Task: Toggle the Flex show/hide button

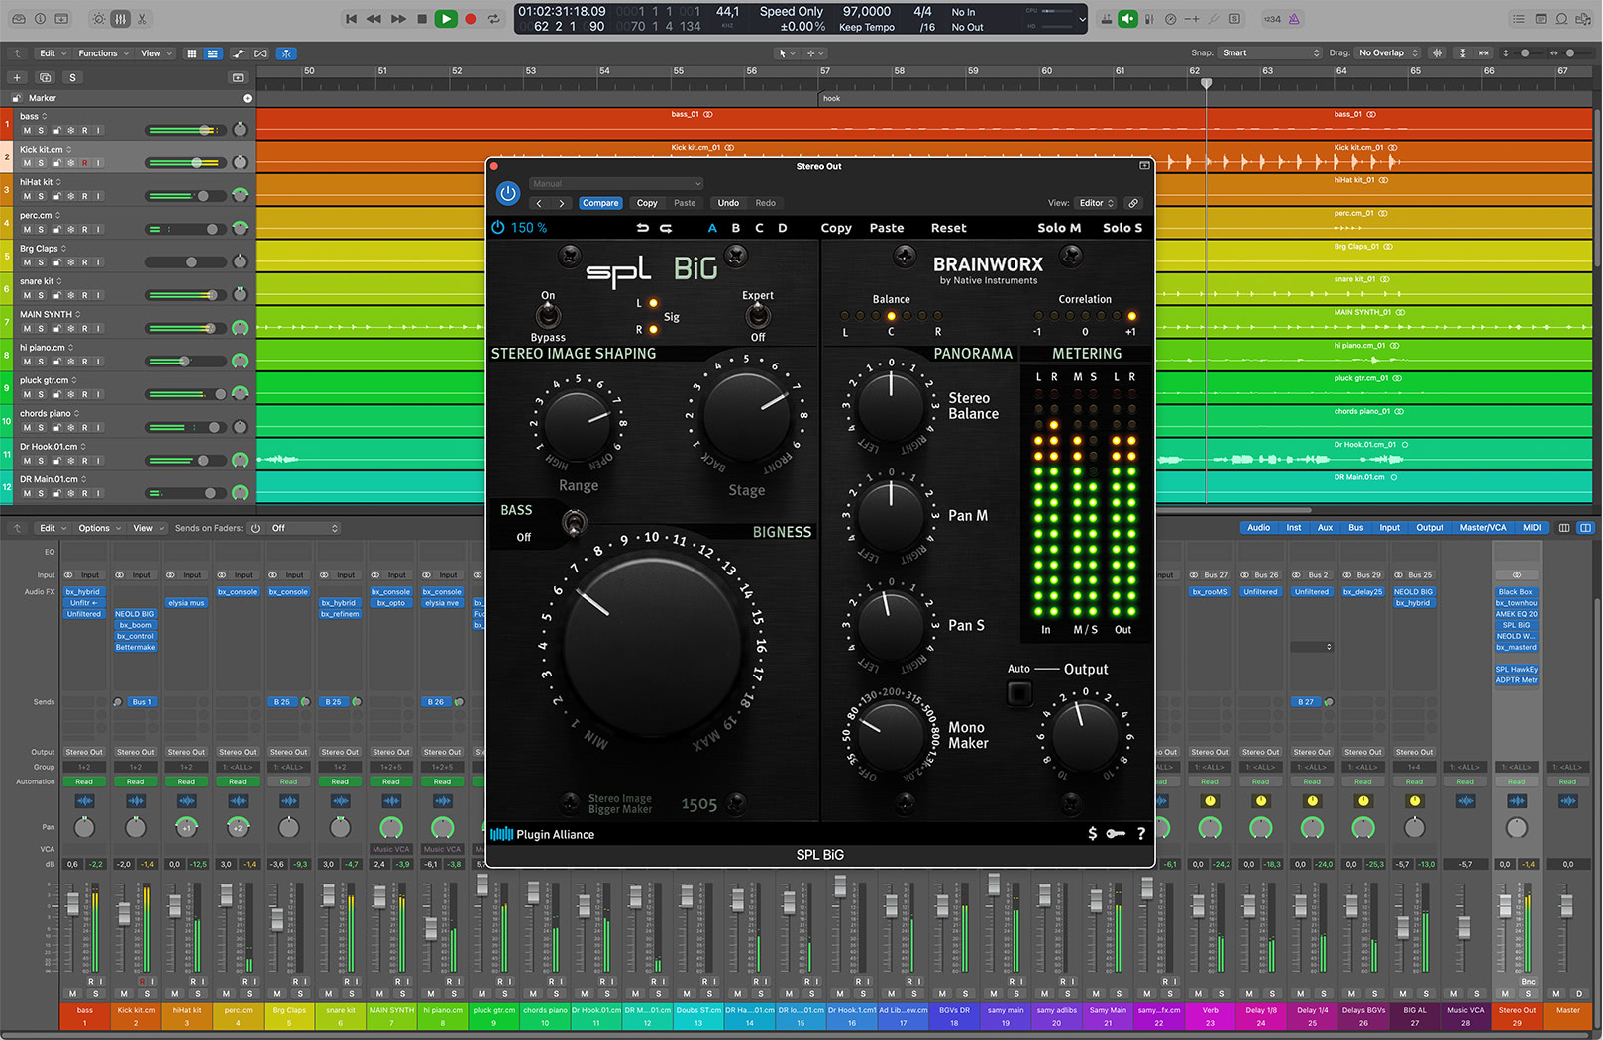Action: (261, 53)
